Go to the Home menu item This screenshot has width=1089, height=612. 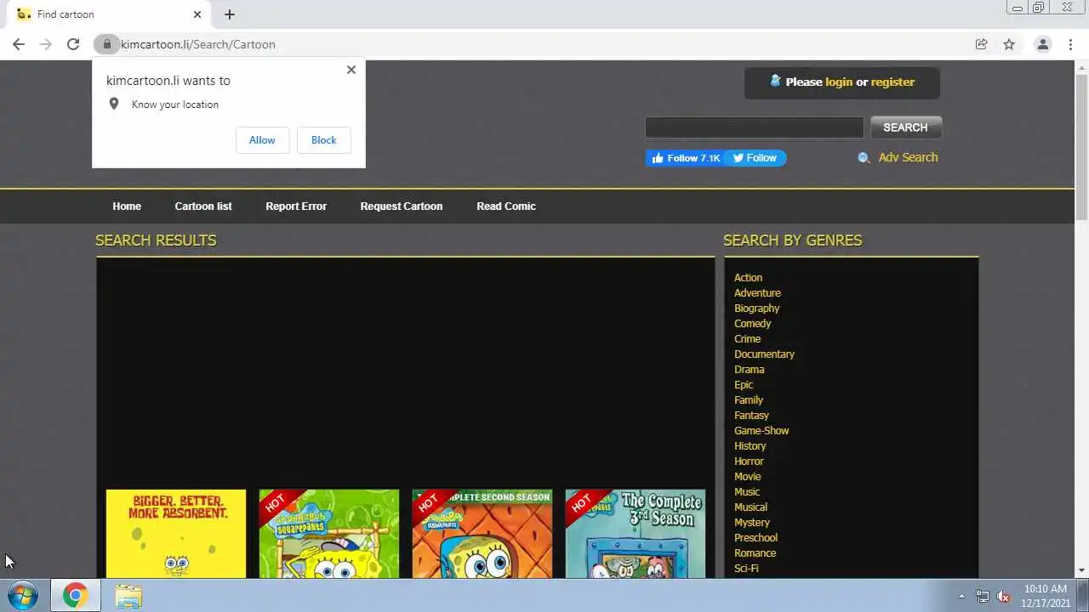click(127, 207)
